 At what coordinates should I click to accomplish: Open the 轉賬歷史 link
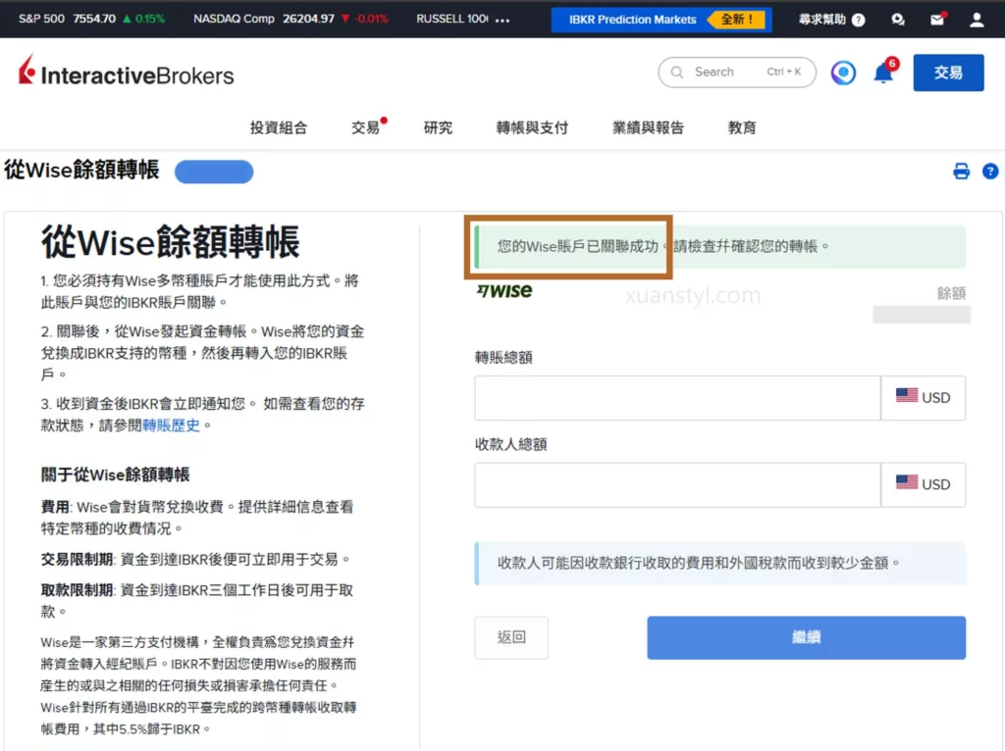point(171,426)
